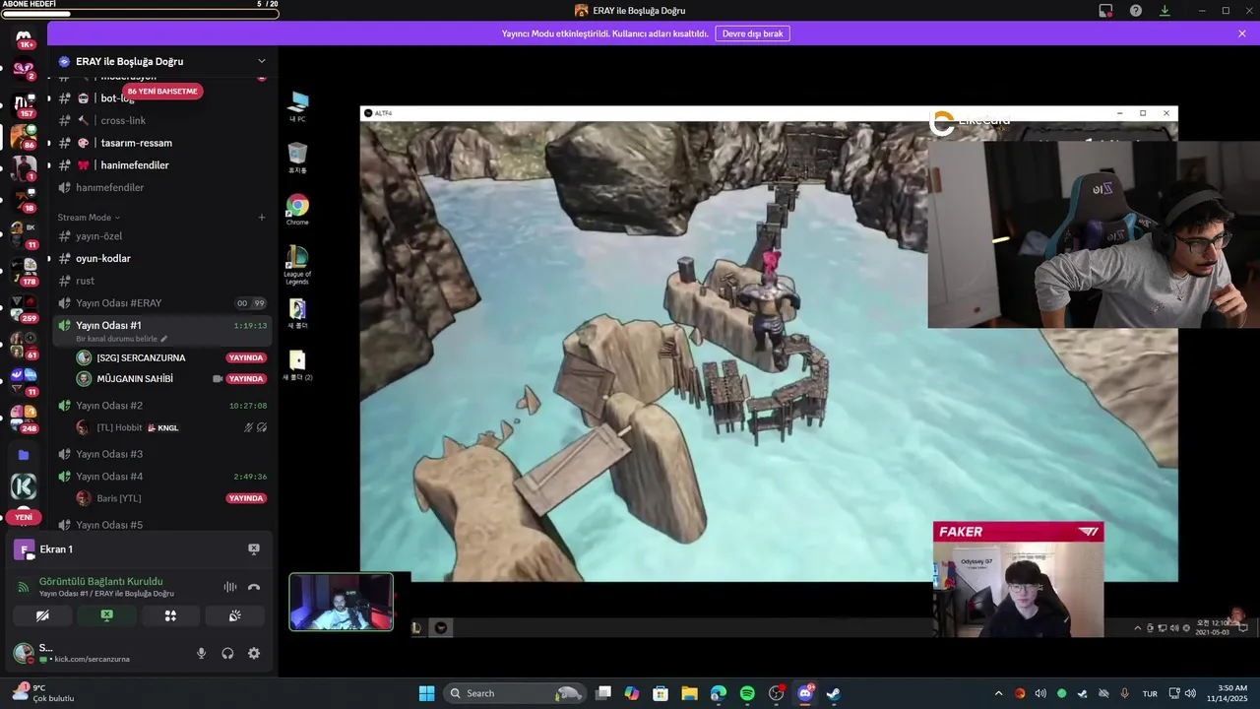Viewport: 1260px width, 709px height.
Task: Click the Devre dışı bırak button
Action: click(x=752, y=33)
